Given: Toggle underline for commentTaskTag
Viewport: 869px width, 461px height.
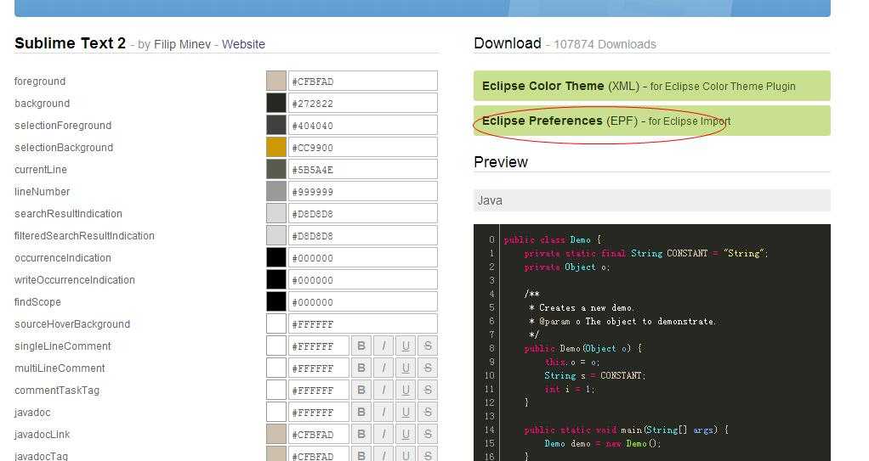Looking at the screenshot, I should tap(405, 391).
